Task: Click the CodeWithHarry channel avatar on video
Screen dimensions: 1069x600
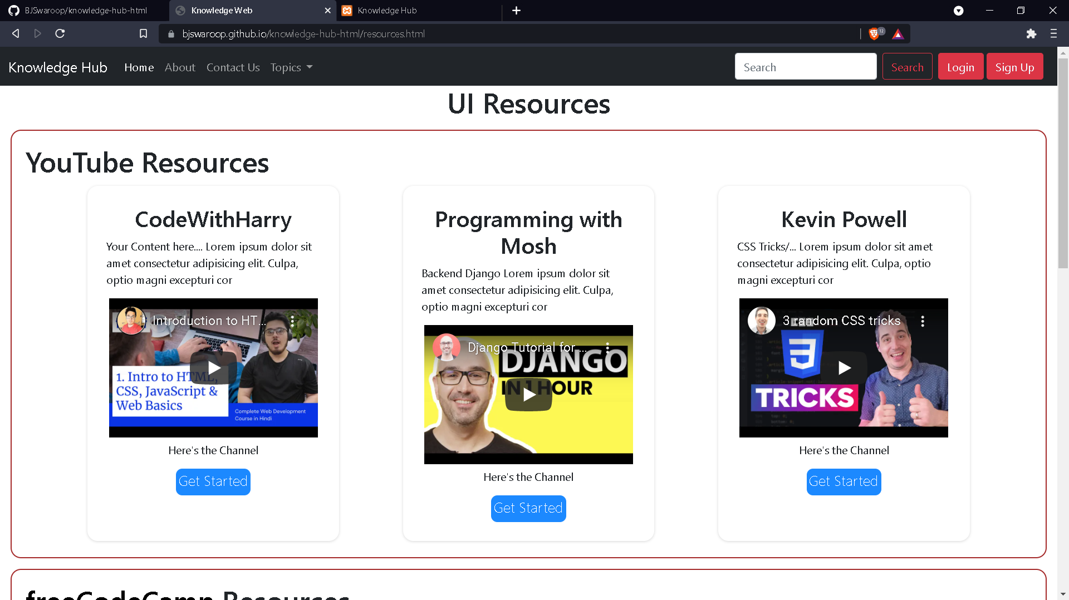Action: pyautogui.click(x=131, y=321)
